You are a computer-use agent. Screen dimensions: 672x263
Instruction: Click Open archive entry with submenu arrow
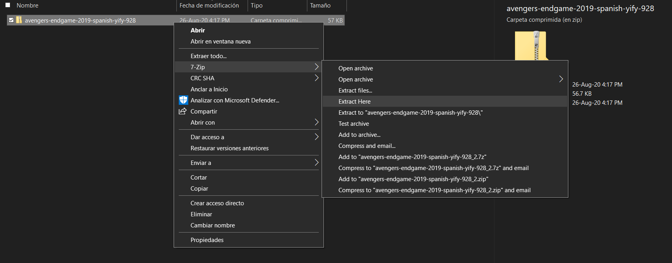click(445, 79)
